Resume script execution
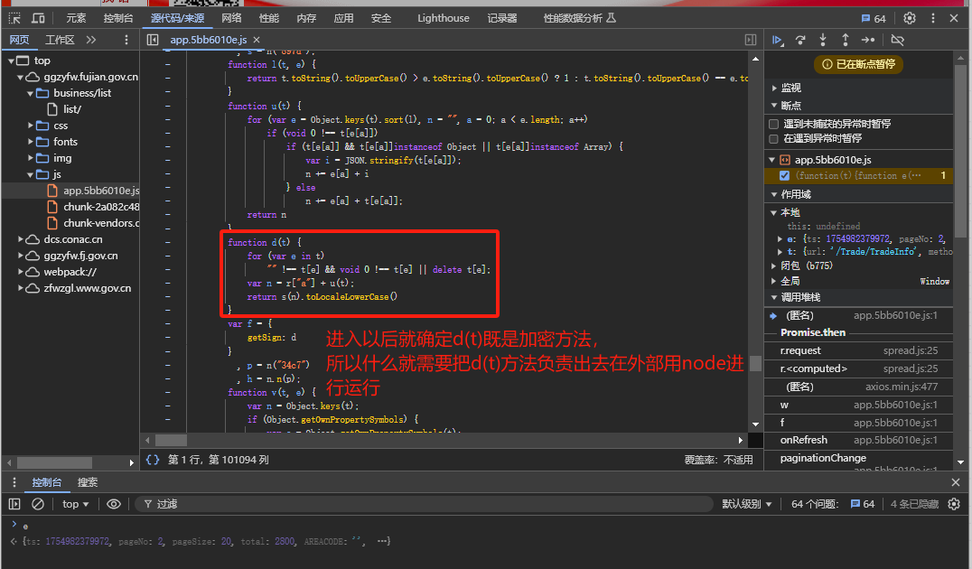 (x=778, y=40)
